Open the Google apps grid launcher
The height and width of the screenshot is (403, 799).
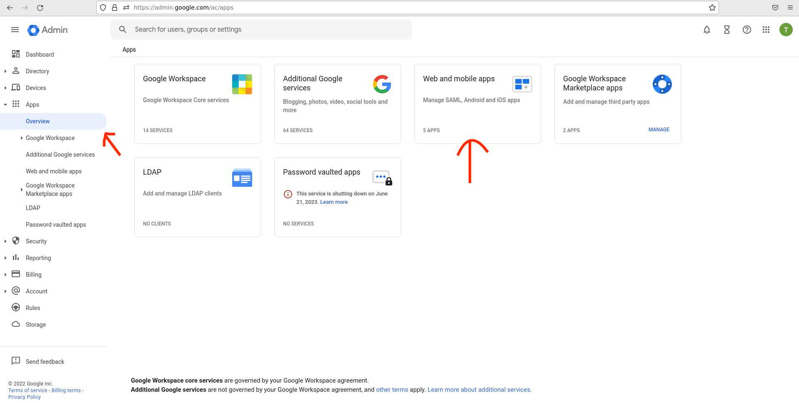[766, 30]
